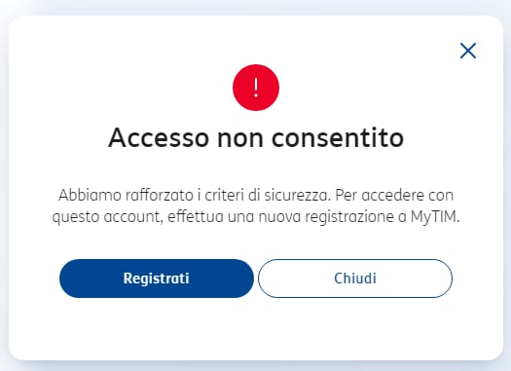Click 'Abbiamo rafforzato' at message start

[x=127, y=196]
